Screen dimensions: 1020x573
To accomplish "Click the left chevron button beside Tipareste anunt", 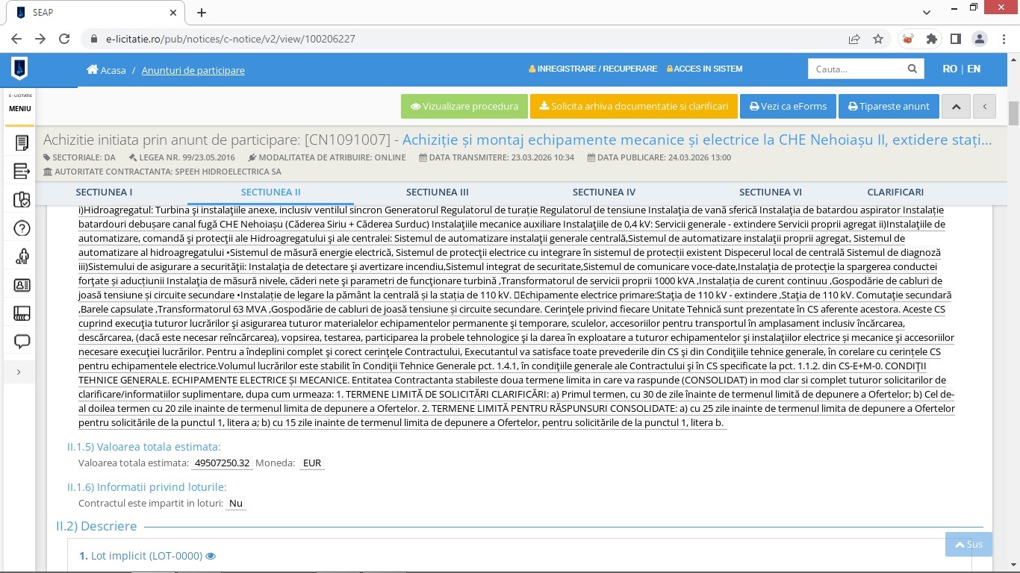I will pyautogui.click(x=984, y=107).
